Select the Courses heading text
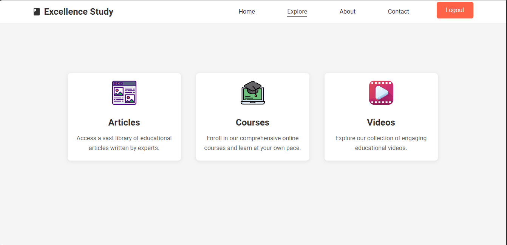507x245 pixels. 253,122
